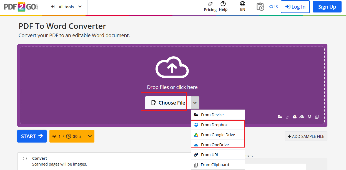Viewport: 346px width, 170px height.
Task: Click the Log In button
Action: pos(295,7)
